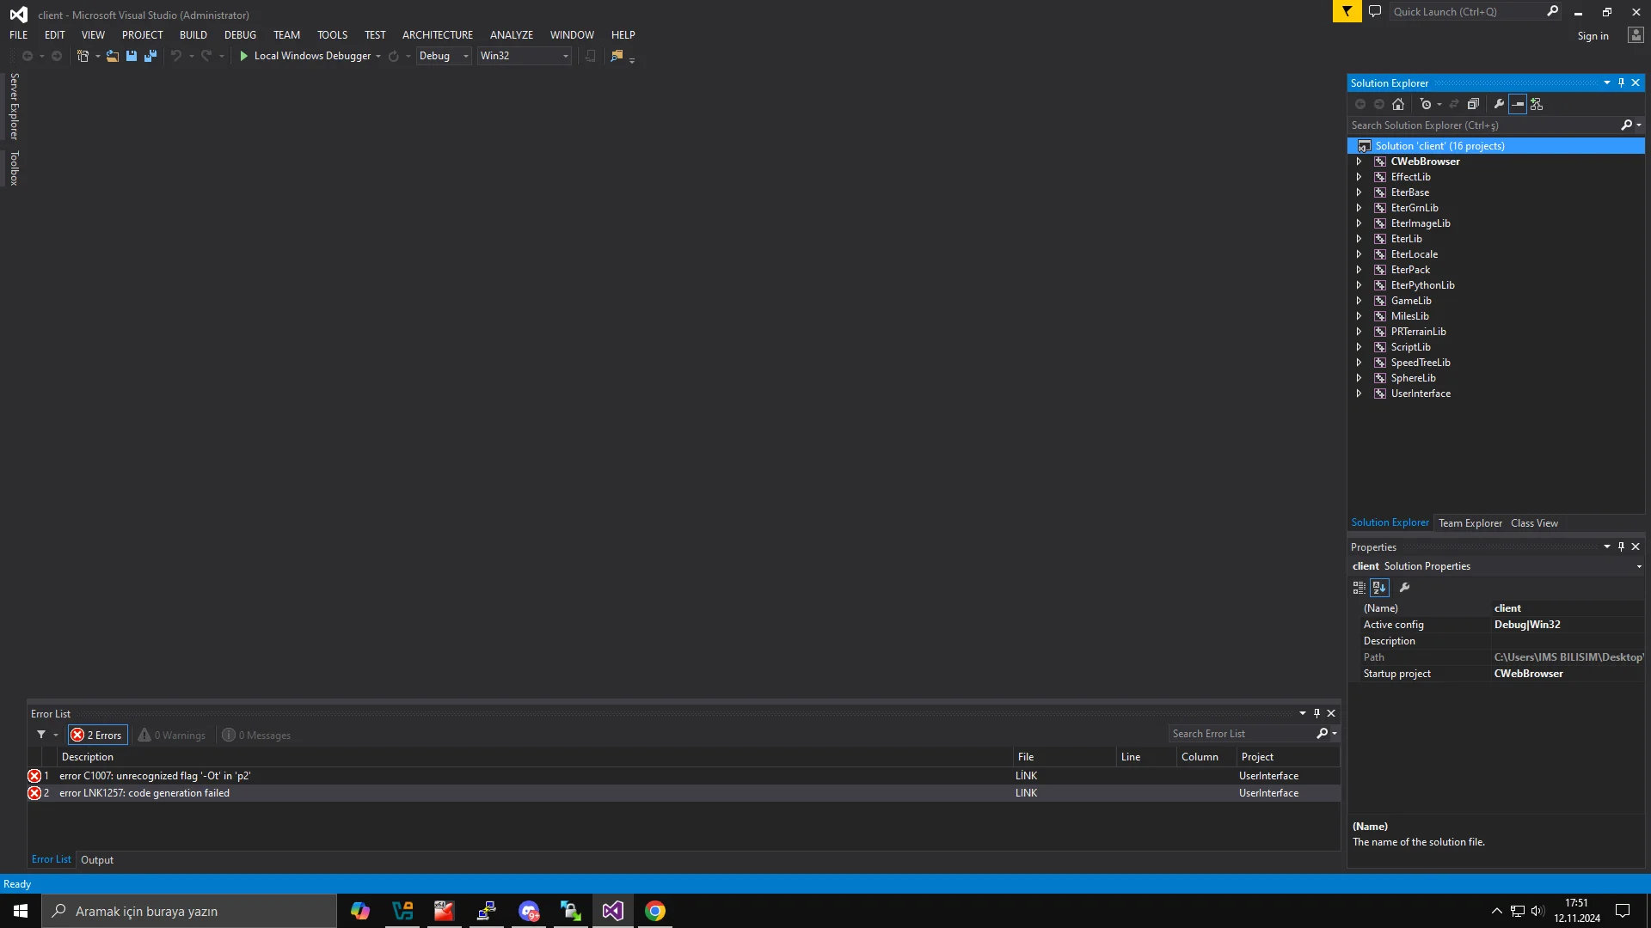The height and width of the screenshot is (928, 1651).
Task: Open the New Project dropdown arrow
Action: click(x=97, y=56)
